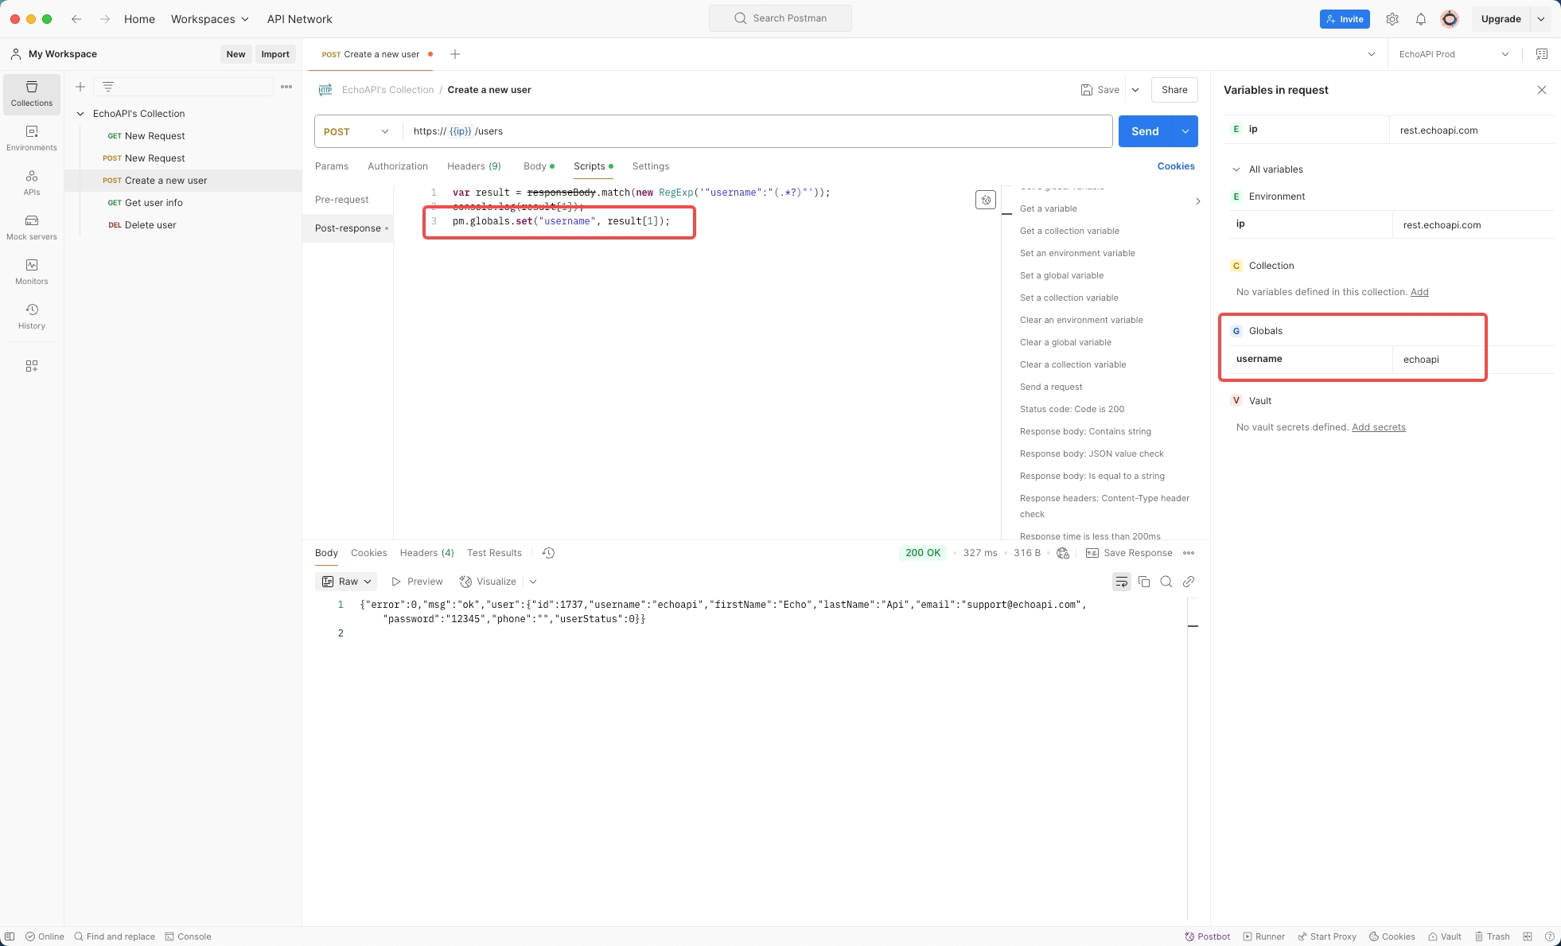Collapse the snippets panel chevron

click(1198, 201)
